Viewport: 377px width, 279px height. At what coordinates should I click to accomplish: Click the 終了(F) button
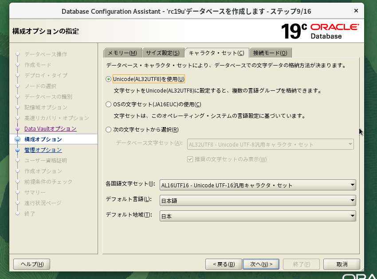(301, 264)
